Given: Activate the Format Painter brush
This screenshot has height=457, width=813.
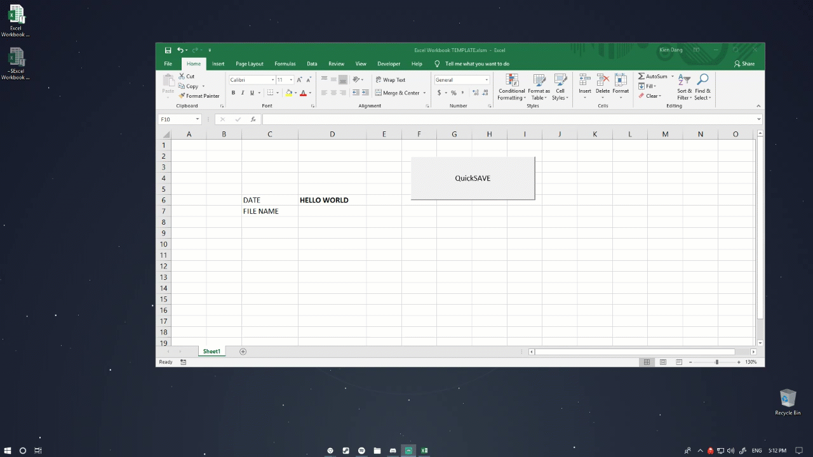Looking at the screenshot, I should [182, 96].
